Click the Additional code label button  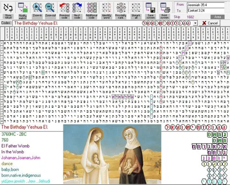point(92,17)
